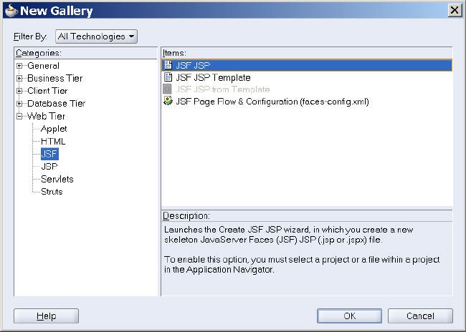Cancel the New Gallery dialog

(x=420, y=316)
